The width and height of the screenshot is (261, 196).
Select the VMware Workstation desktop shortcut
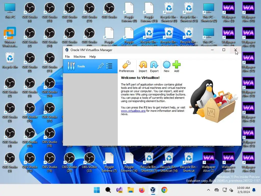[10, 37]
